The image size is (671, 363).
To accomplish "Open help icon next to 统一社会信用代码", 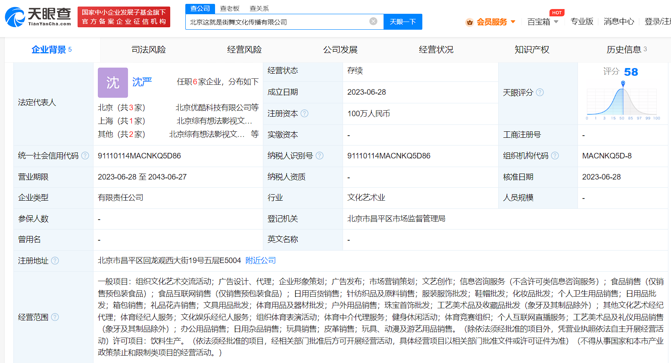I will pos(85,155).
